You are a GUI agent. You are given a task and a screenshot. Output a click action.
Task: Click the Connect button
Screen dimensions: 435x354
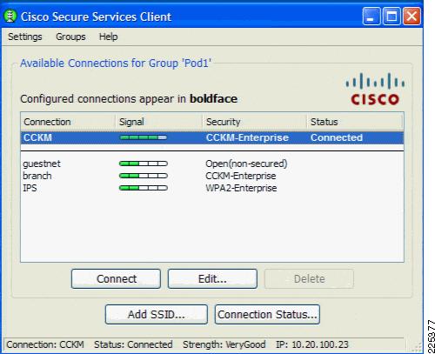[116, 278]
